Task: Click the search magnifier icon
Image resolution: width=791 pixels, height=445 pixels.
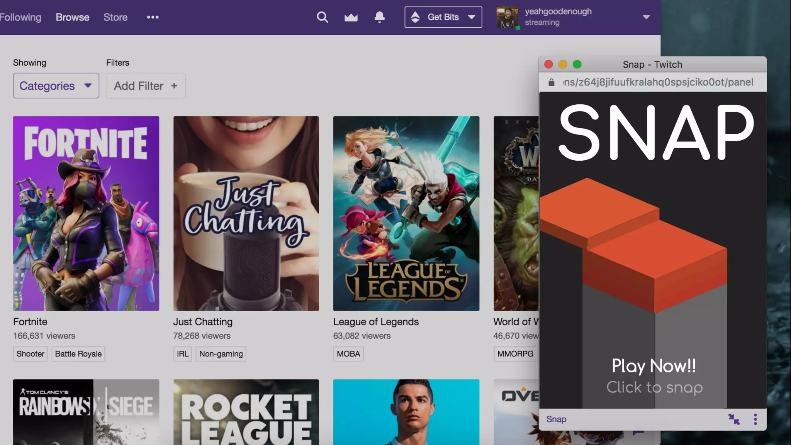Action: [322, 17]
